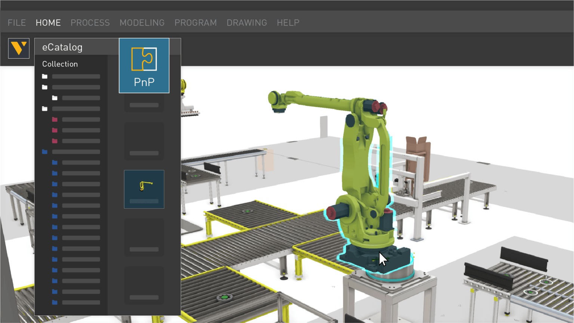This screenshot has width=574, height=323.
Task: Click the eCatalog panel title bar
Action: [62, 47]
